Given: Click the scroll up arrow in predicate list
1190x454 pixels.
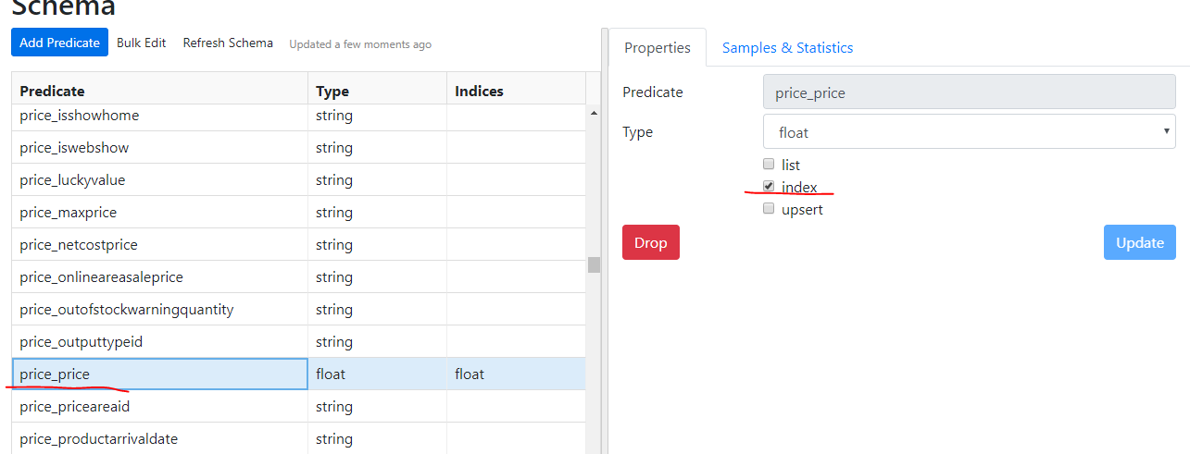Looking at the screenshot, I should pyautogui.click(x=594, y=114).
